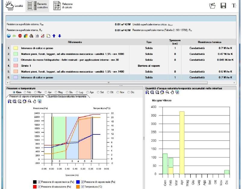The image size is (242, 189).
Task: Switch to Pressioni di vapore e temperature tab
Action: [x=26, y=96]
